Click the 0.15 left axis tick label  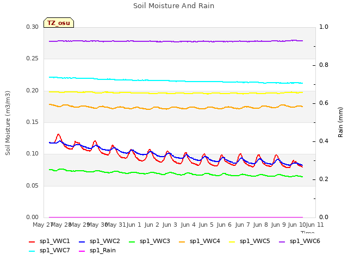(x=33, y=122)
